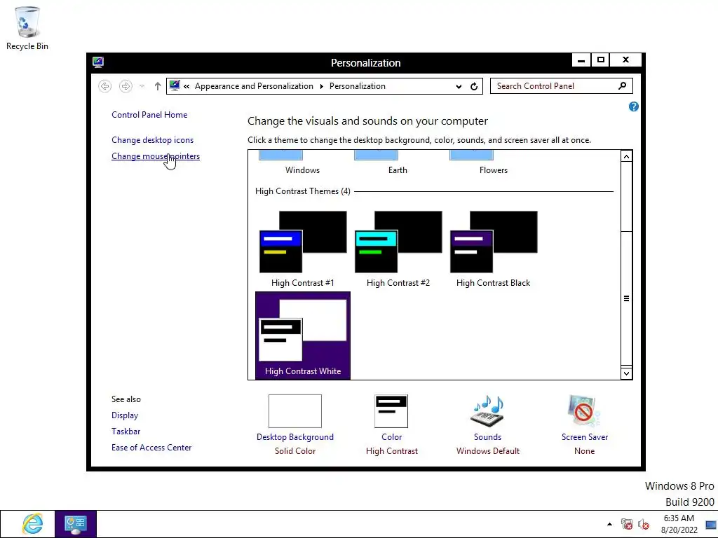Screen dimensions: 718x538
Task: Open Desktop Background settings icon
Action: point(295,411)
